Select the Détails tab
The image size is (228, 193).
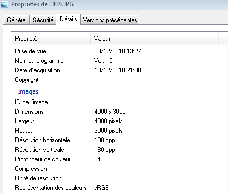68,19
